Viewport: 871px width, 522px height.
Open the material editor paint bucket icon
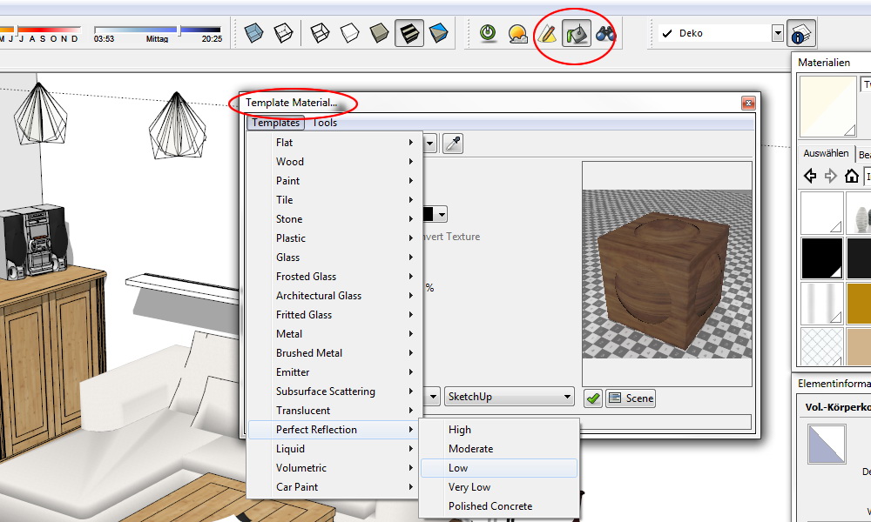pos(576,34)
